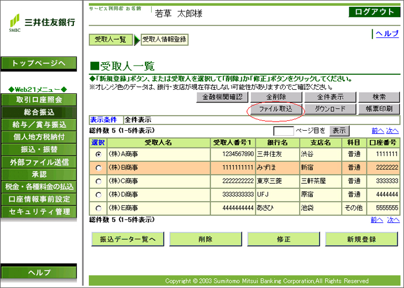Image resolution: width=404 pixels, height=288 pixels.
Task: Click the 東京三菱 bank name cell
Action: [x=277, y=181]
